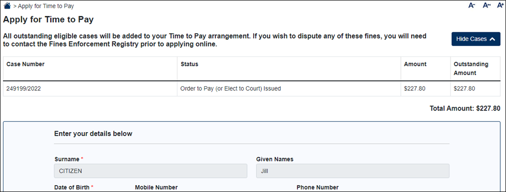Reset the font size to default A
506x192 pixels.
click(x=486, y=5)
